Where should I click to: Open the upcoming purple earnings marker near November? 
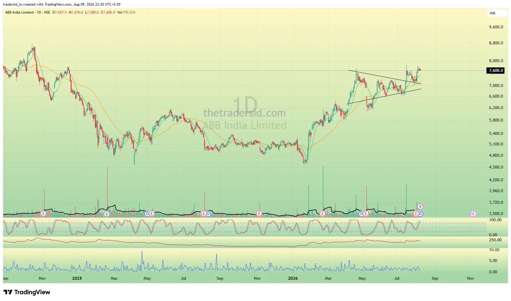pos(473,213)
